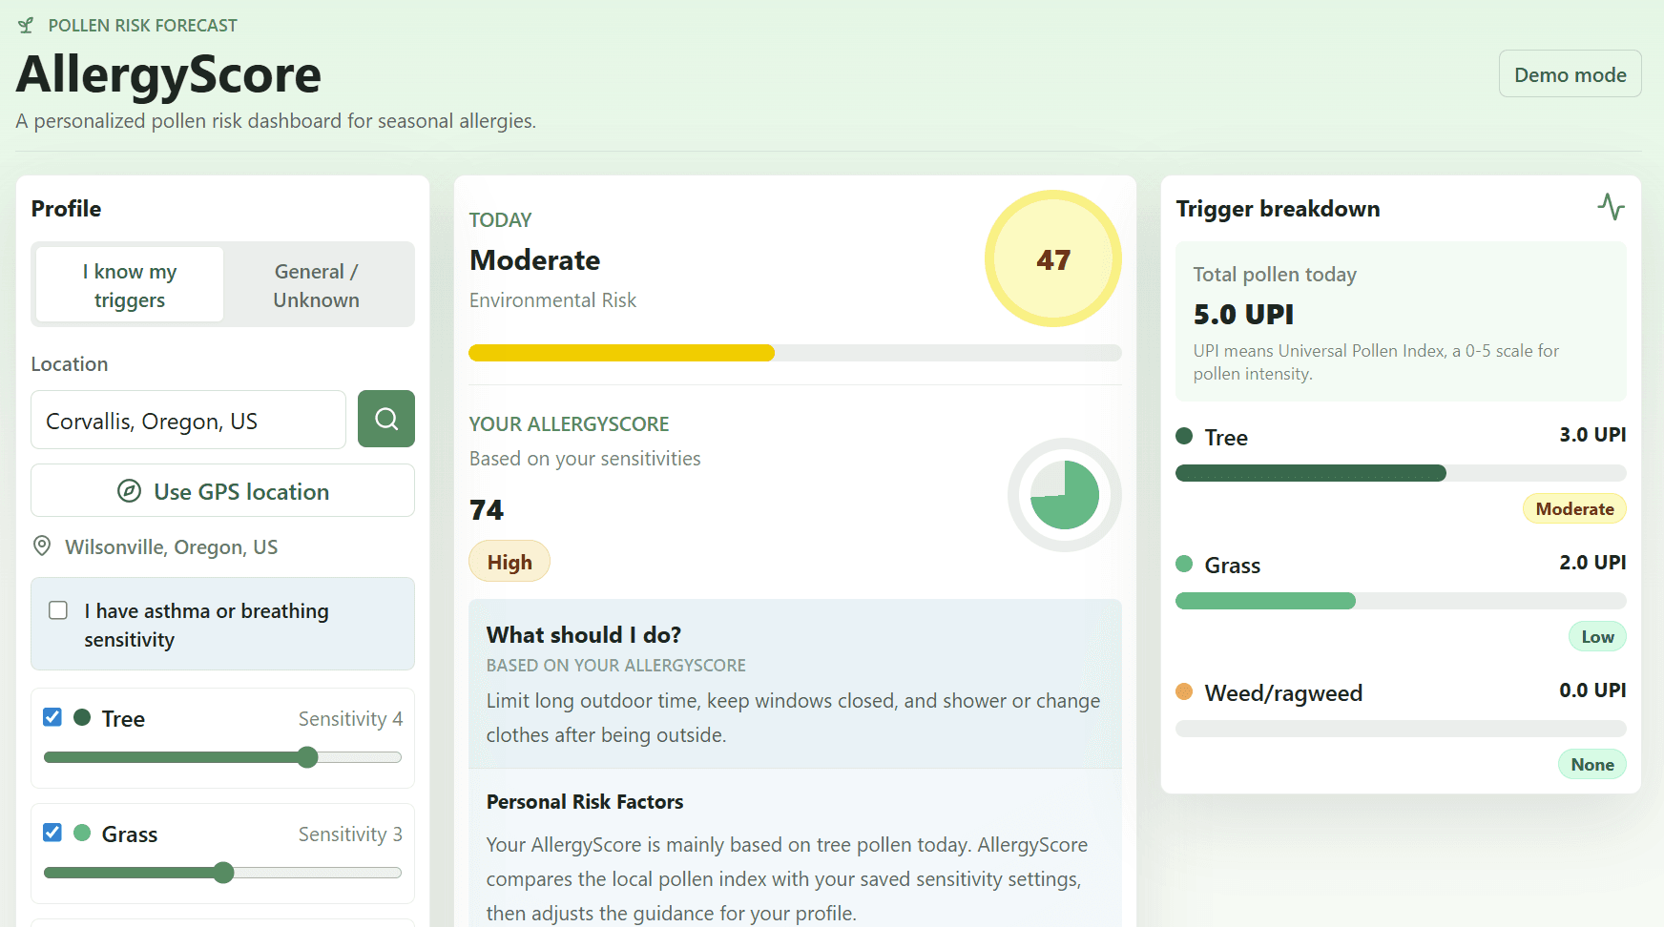
Task: Click the yellow circle showing score 47
Action: (x=1053, y=258)
